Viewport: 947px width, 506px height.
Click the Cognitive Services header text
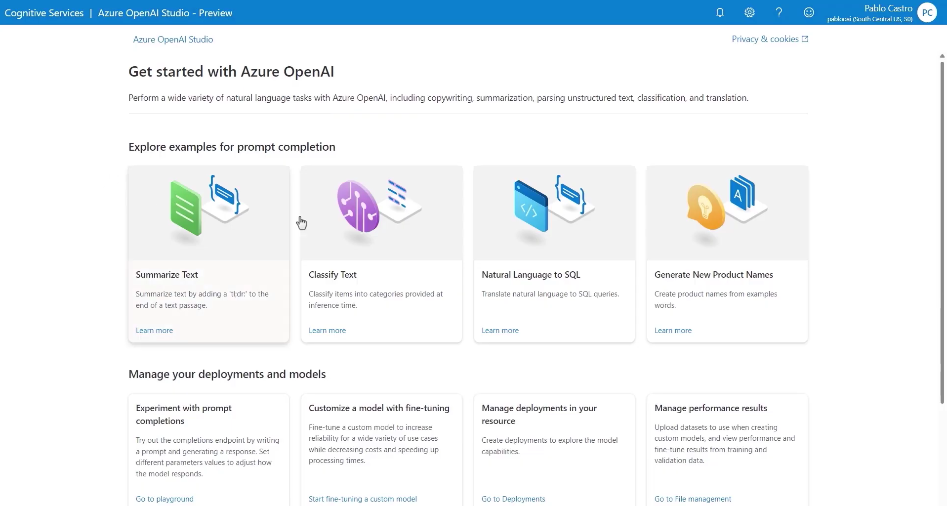44,13
